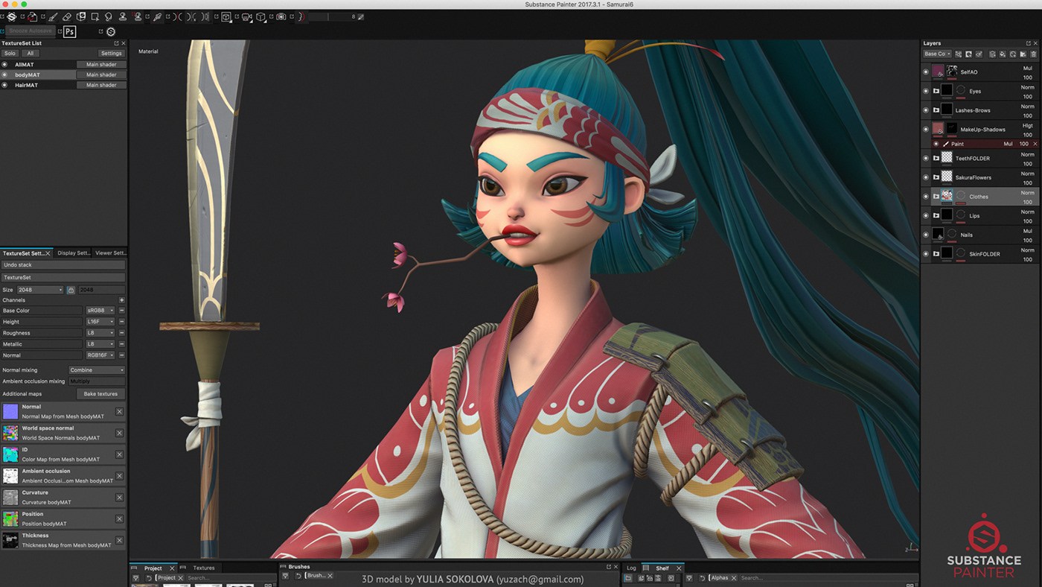This screenshot has width=1042, height=587.
Task: Switch to Display Settings tab
Action: pos(73,253)
